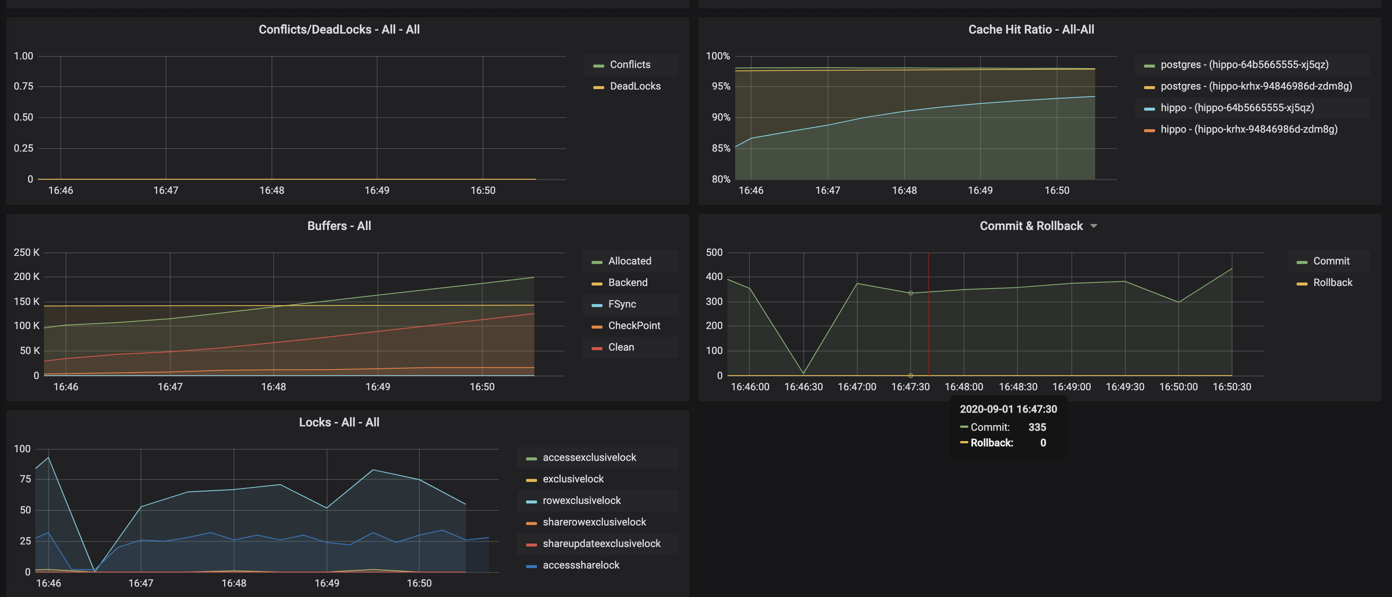This screenshot has width=1392, height=597.
Task: Click the Rollback legend line icon
Action: click(x=1302, y=282)
